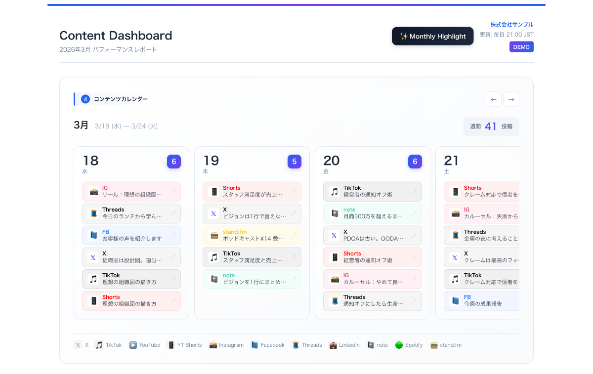Click the note legend entry

378,345
